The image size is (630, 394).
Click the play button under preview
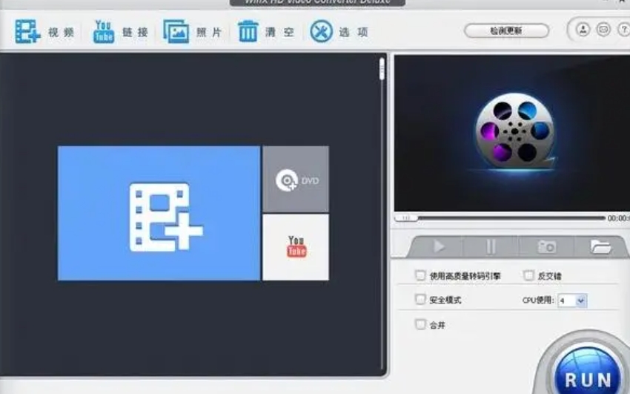438,246
